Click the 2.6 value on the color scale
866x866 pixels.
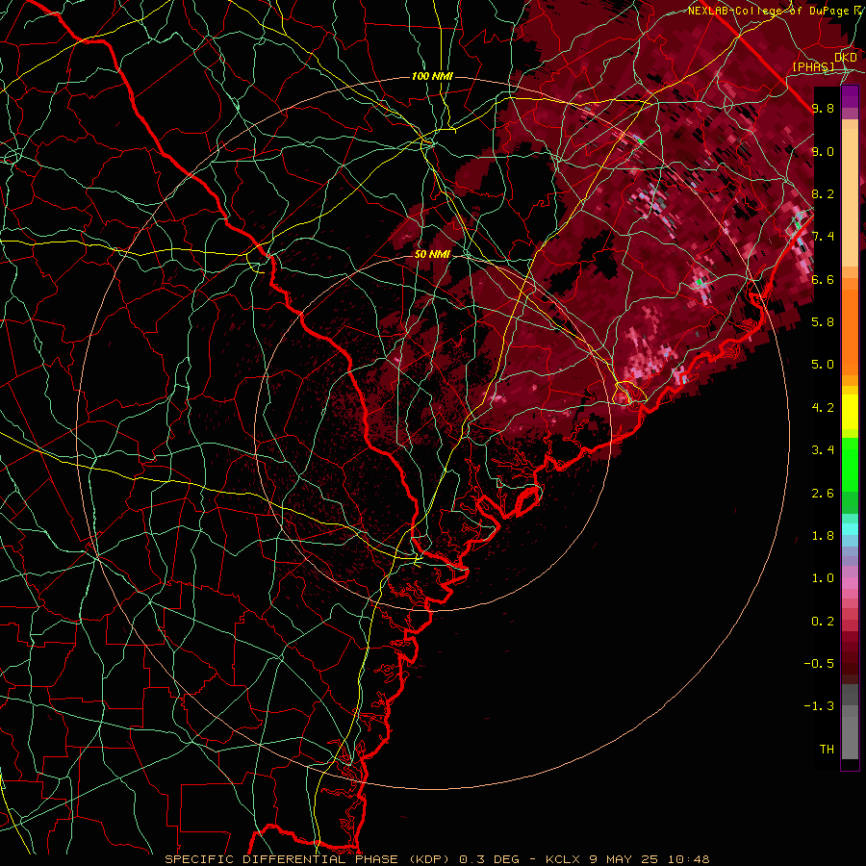click(x=823, y=494)
